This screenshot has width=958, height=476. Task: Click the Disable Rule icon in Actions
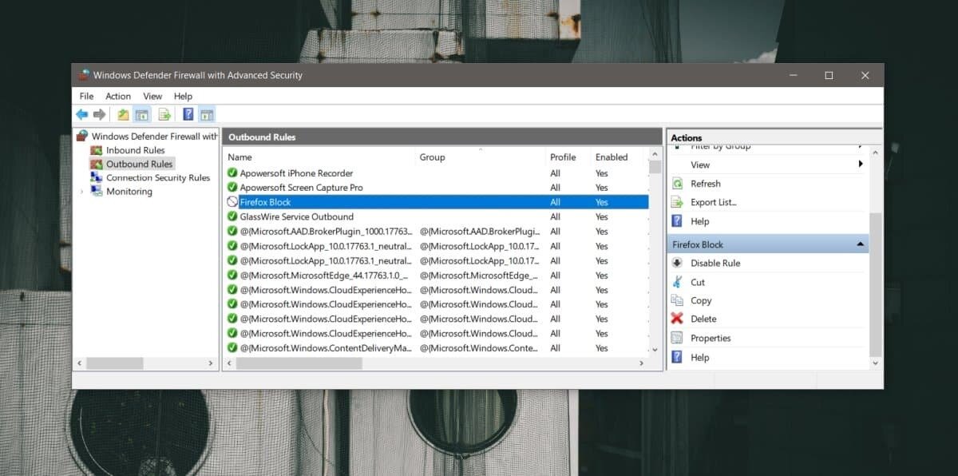[x=677, y=263]
